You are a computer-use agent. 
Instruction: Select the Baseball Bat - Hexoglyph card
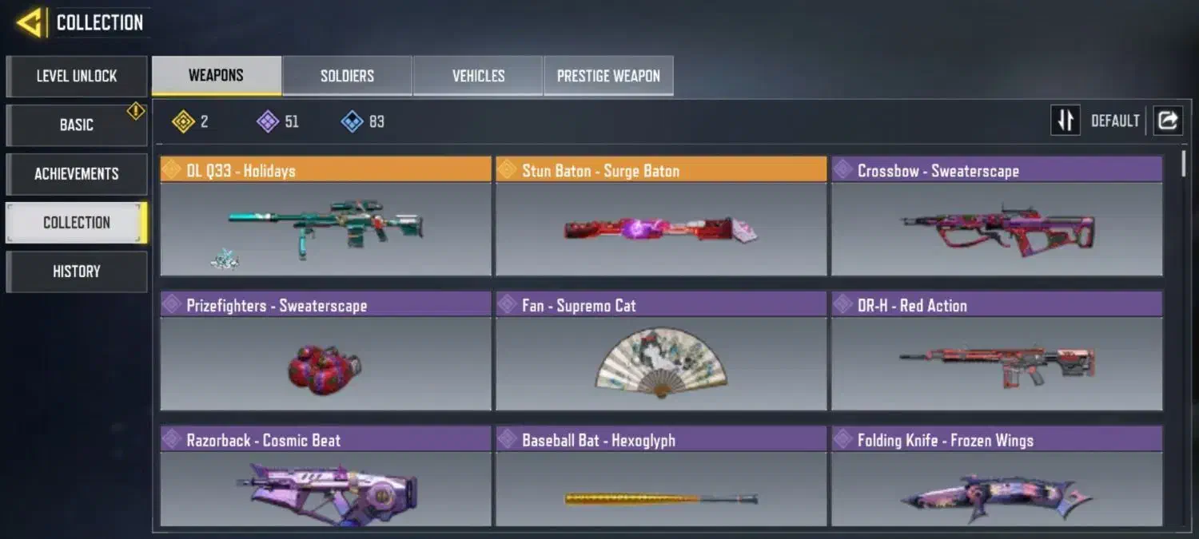[661, 476]
